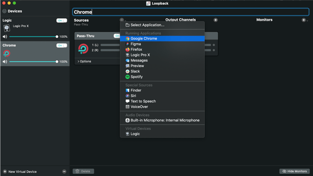
Task: Remove the selected device with minus button
Action: point(64,171)
